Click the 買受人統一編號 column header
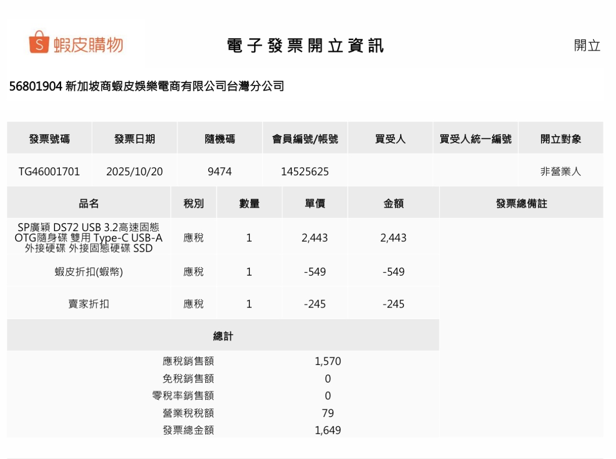 coord(475,139)
